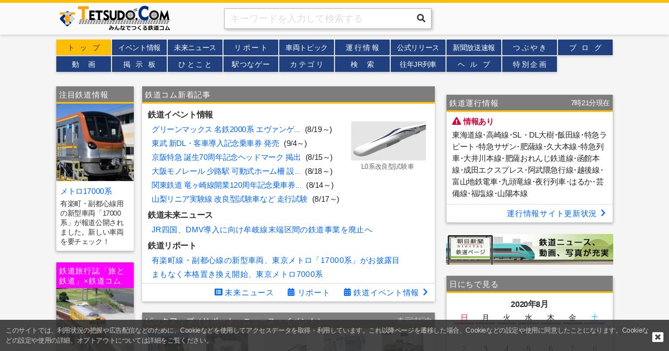Click the 情報あり status text

[x=478, y=121]
